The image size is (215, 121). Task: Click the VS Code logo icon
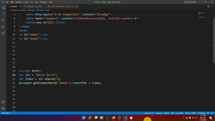point(2,2)
